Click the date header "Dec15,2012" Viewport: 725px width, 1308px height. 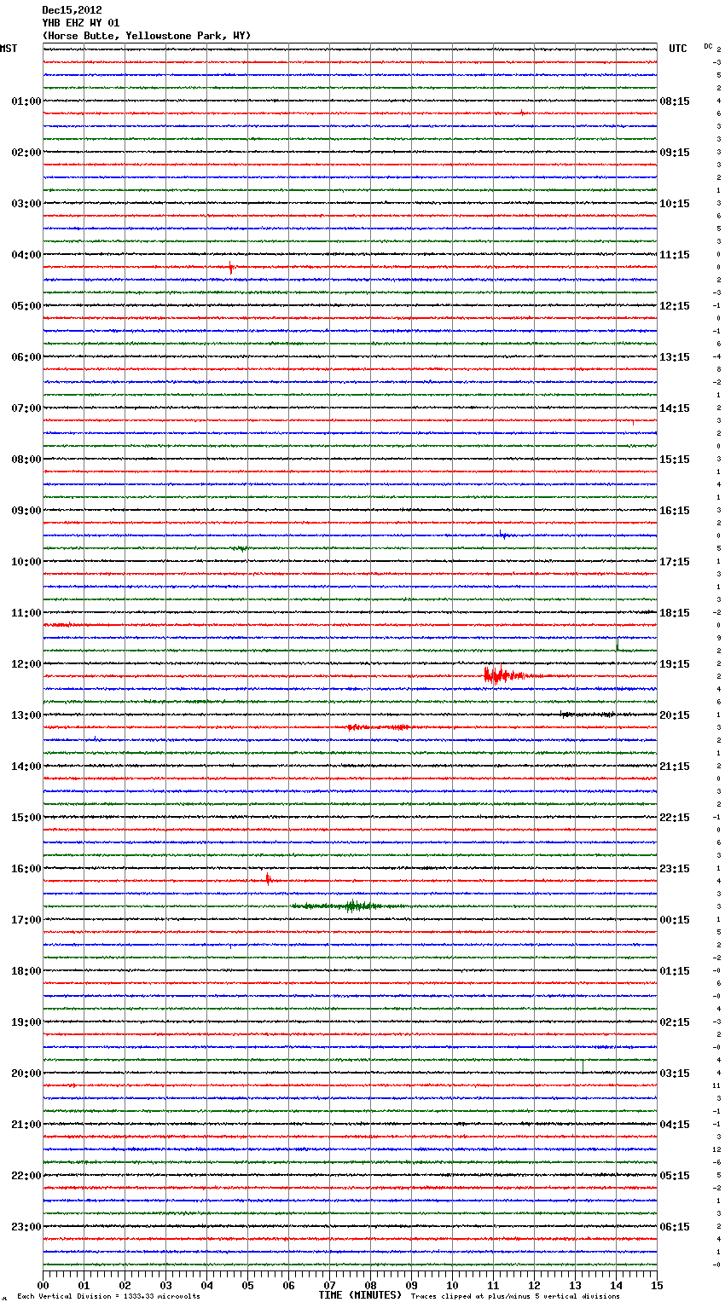tap(72, 10)
